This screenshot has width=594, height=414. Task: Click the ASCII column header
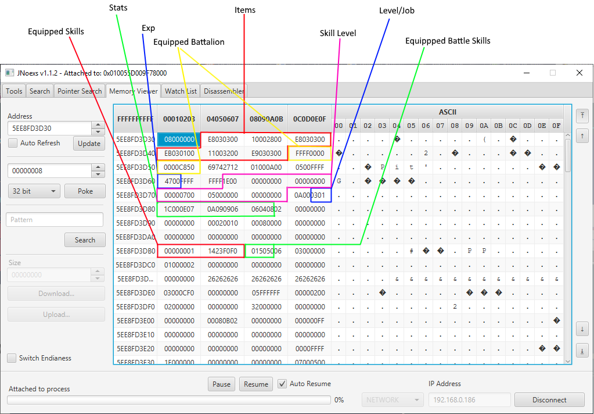tap(448, 112)
